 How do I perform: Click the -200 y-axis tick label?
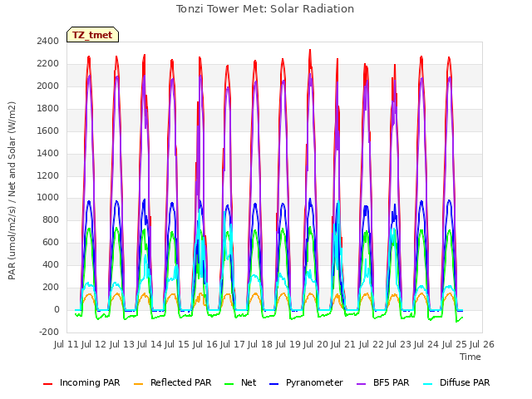point(49,332)
